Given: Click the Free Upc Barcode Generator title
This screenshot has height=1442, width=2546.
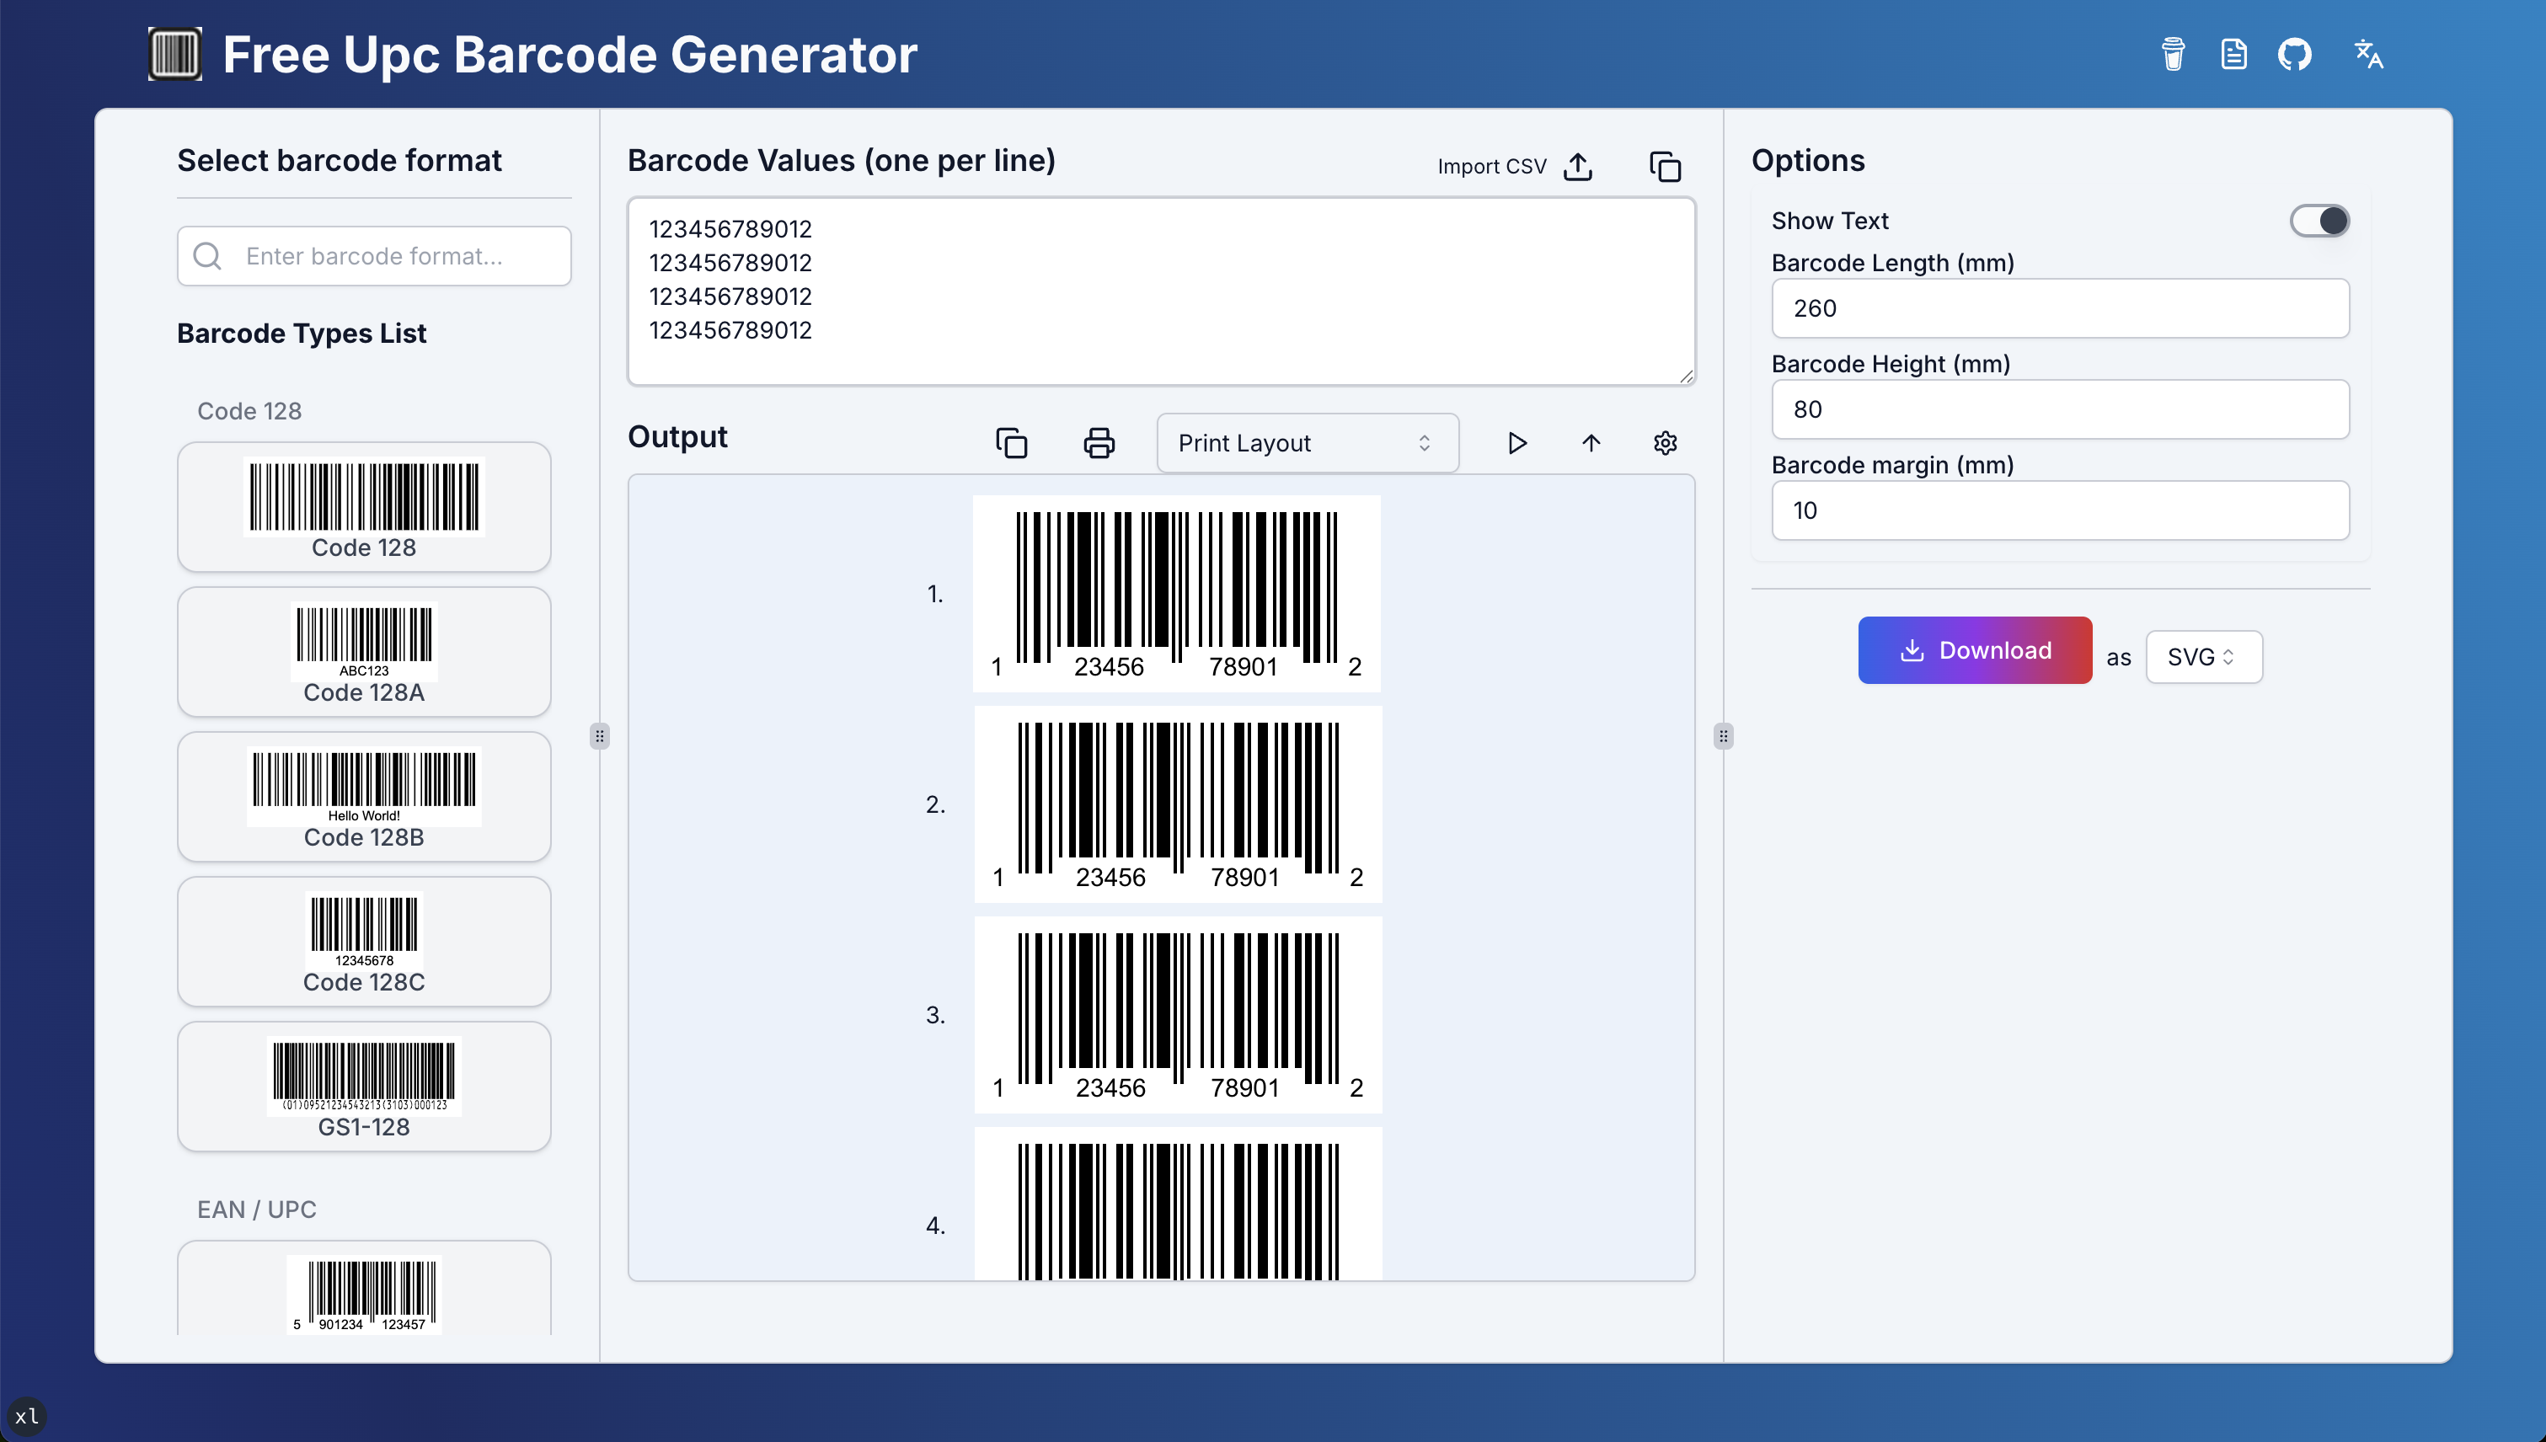Looking at the screenshot, I should 570,55.
